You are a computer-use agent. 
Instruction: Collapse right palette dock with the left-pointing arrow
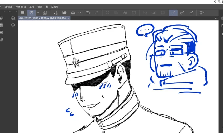(x=221, y=11)
